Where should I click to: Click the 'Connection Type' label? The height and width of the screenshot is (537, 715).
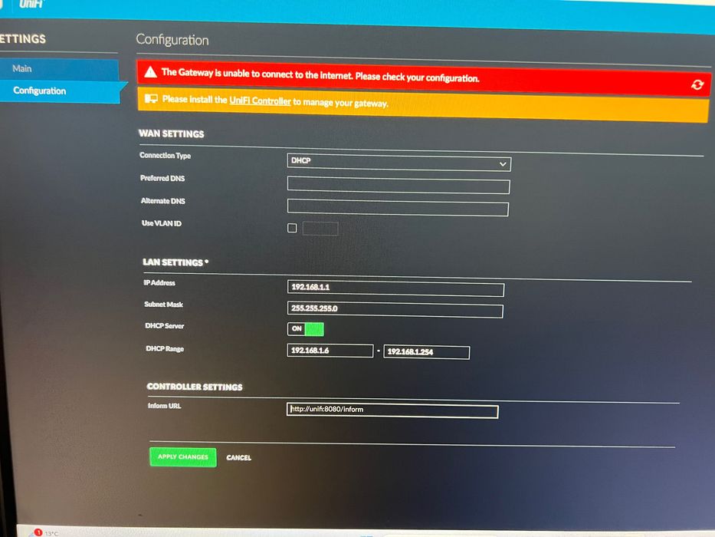point(165,155)
